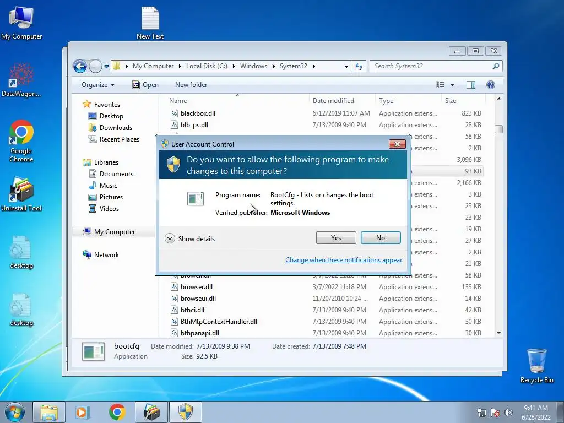Screen dimensions: 564x423
Task: Sort by Size column header
Action: click(463, 101)
